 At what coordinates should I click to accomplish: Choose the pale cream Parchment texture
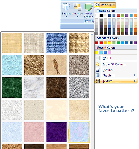tap(56, 110)
